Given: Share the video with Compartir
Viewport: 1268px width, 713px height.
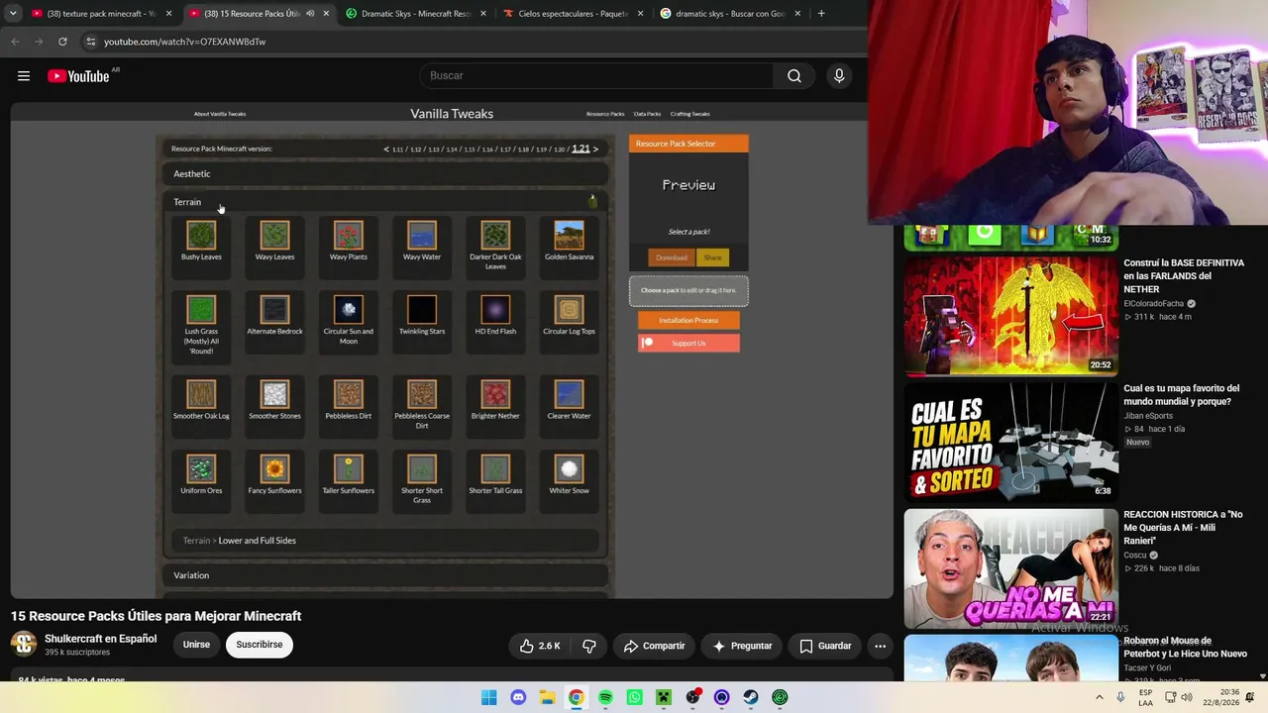Looking at the screenshot, I should tap(654, 646).
